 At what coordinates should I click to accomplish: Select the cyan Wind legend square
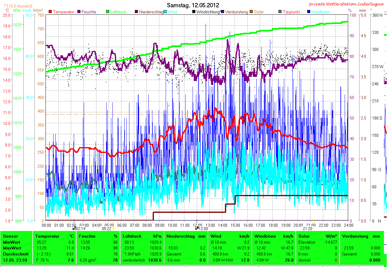(x=165, y=12)
